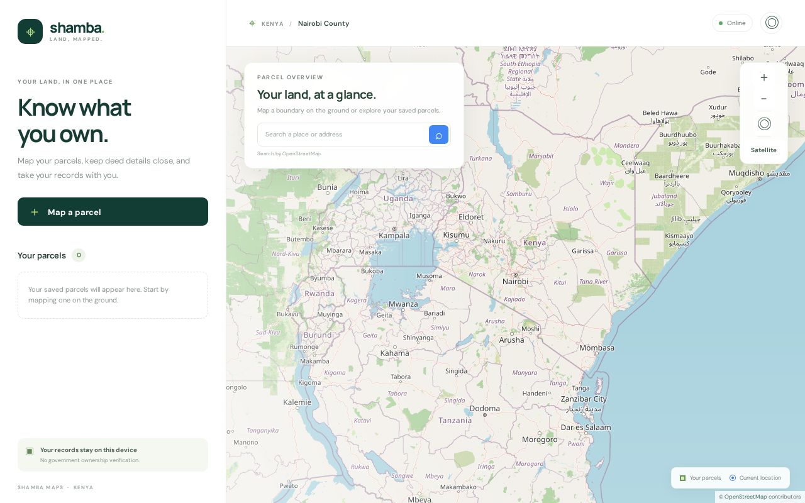Click the round icon button beside Online
Viewport: 805px width, 503px height.
click(772, 23)
